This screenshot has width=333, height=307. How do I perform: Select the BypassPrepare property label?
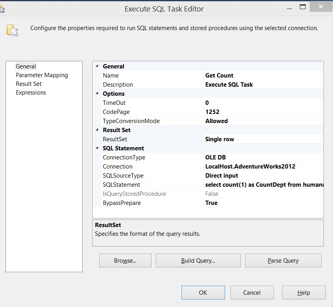tap(122, 203)
